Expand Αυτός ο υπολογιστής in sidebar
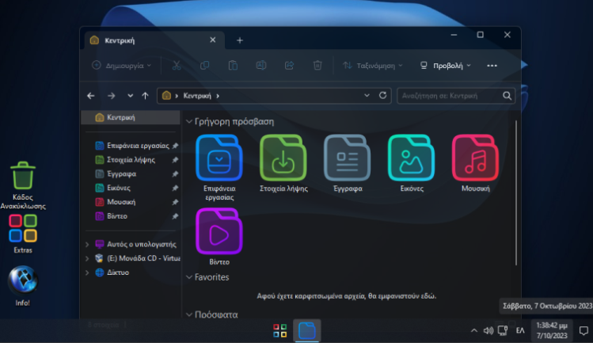This screenshot has height=343, width=593. coord(87,244)
